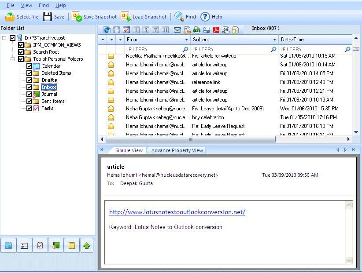Click the TXT export icon
The image size is (362, 273).
(x=197, y=30)
